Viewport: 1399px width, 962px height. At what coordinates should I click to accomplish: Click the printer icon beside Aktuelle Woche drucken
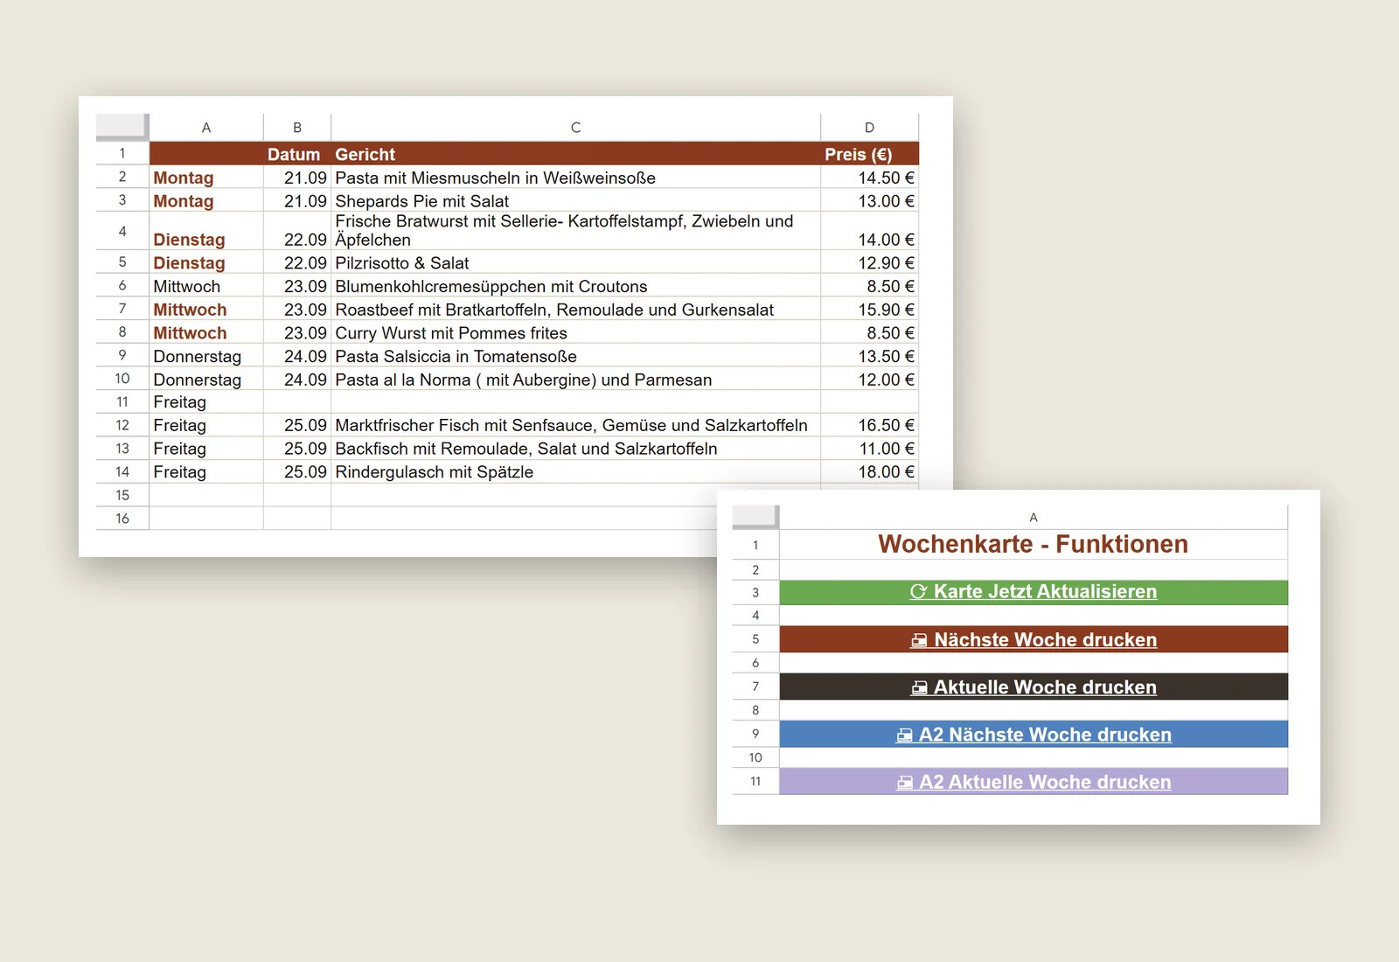click(919, 687)
